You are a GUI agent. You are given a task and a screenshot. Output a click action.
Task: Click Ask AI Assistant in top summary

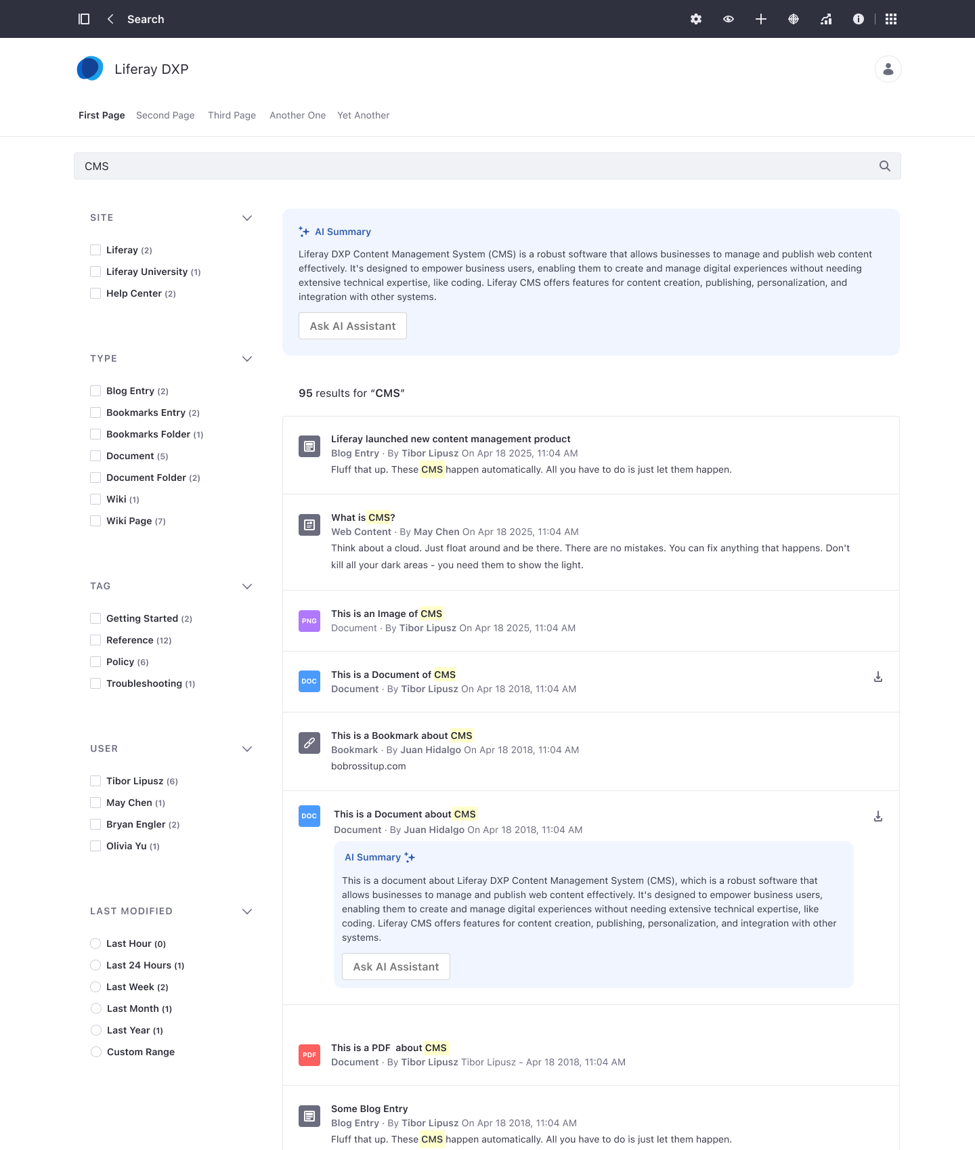(352, 326)
